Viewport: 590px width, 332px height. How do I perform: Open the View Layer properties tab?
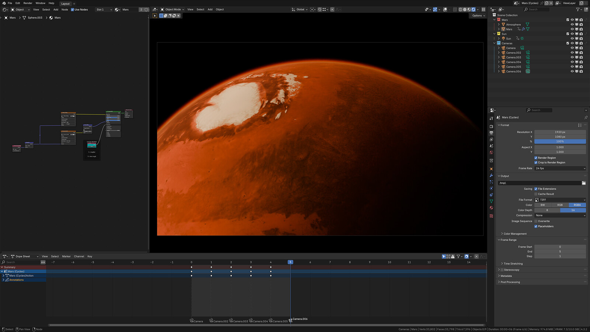click(x=491, y=139)
